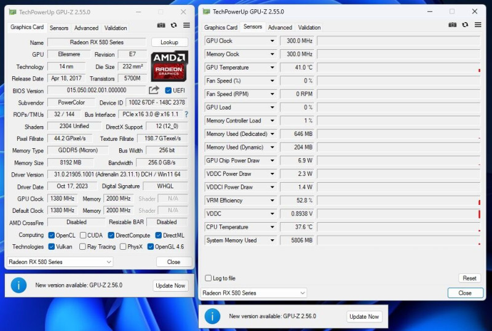
Task: Expand the Fan Speed (RPM) sensor dropdown
Action: (x=272, y=94)
